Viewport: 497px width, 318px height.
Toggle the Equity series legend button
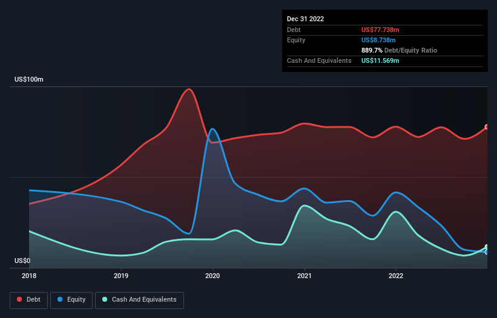[71, 300]
